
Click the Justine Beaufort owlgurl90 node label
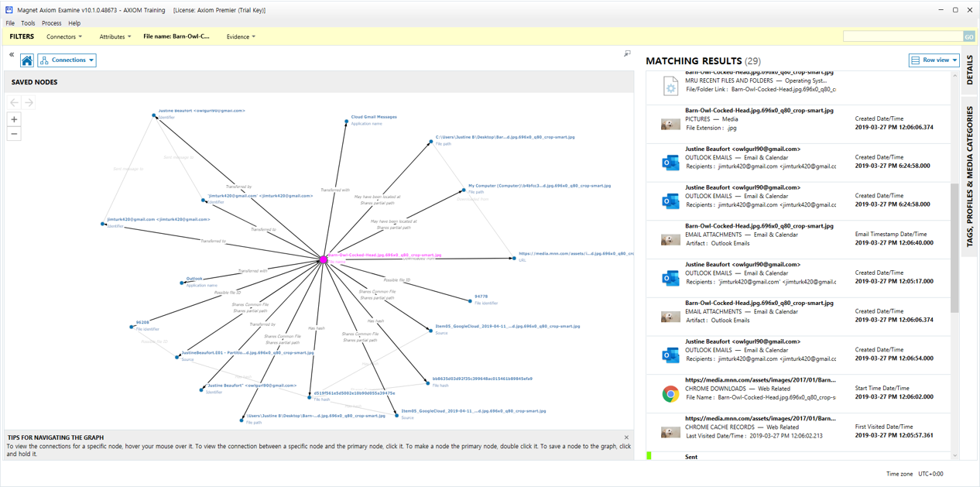(x=201, y=111)
